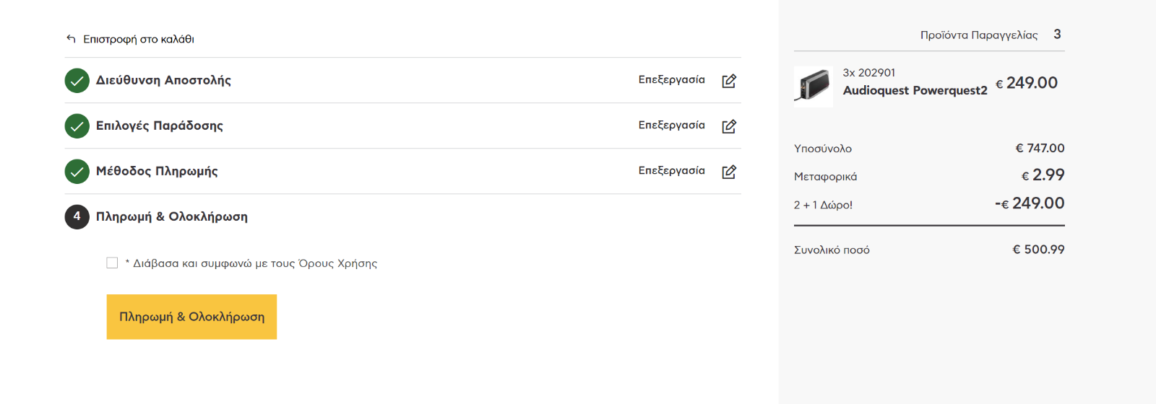The height and width of the screenshot is (404, 1156).
Task: Click Επεξεργασία link for Μέθοδος Πληρωμής
Action: coord(671,171)
